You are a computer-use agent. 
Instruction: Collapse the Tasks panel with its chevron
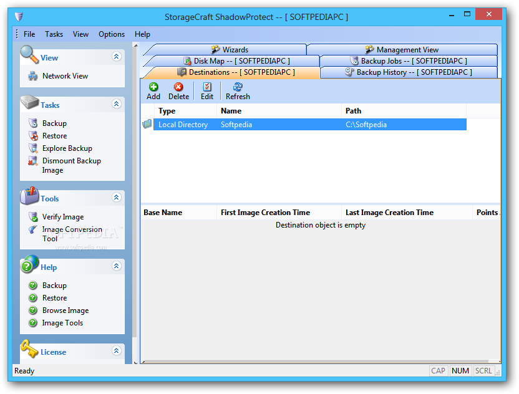[116, 104]
